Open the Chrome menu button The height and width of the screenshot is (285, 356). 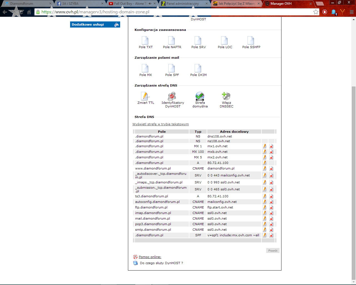(x=352, y=12)
